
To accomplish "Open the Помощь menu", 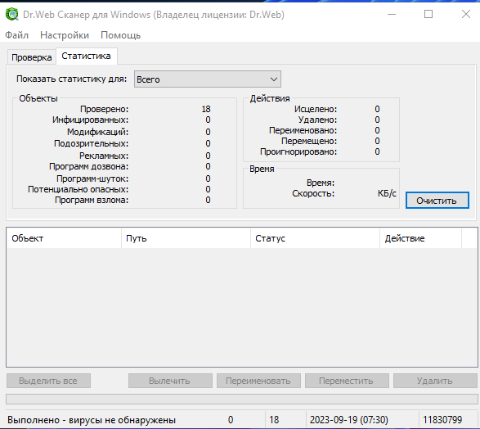I will 120,35.
